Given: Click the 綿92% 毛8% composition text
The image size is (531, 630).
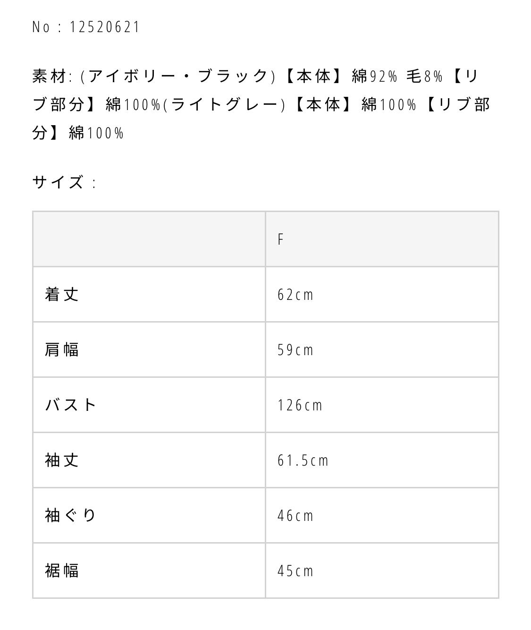Looking at the screenshot, I should pyautogui.click(x=397, y=76).
